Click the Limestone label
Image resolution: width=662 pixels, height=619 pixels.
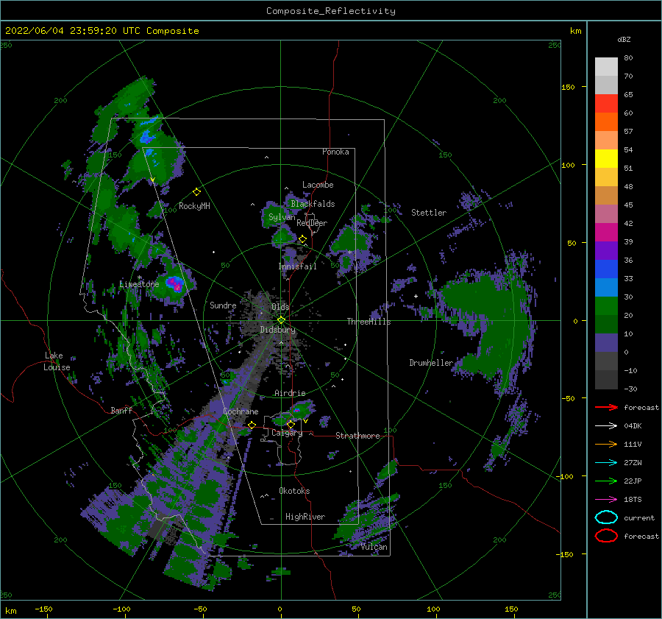pos(139,284)
